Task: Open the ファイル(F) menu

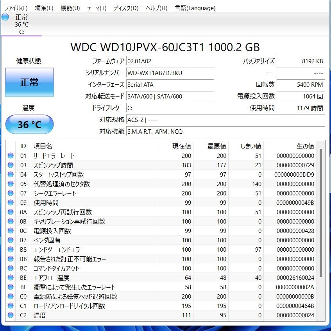Action: coord(16,8)
